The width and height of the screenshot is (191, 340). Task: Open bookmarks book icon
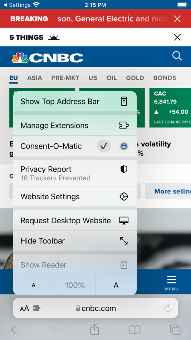(135, 330)
